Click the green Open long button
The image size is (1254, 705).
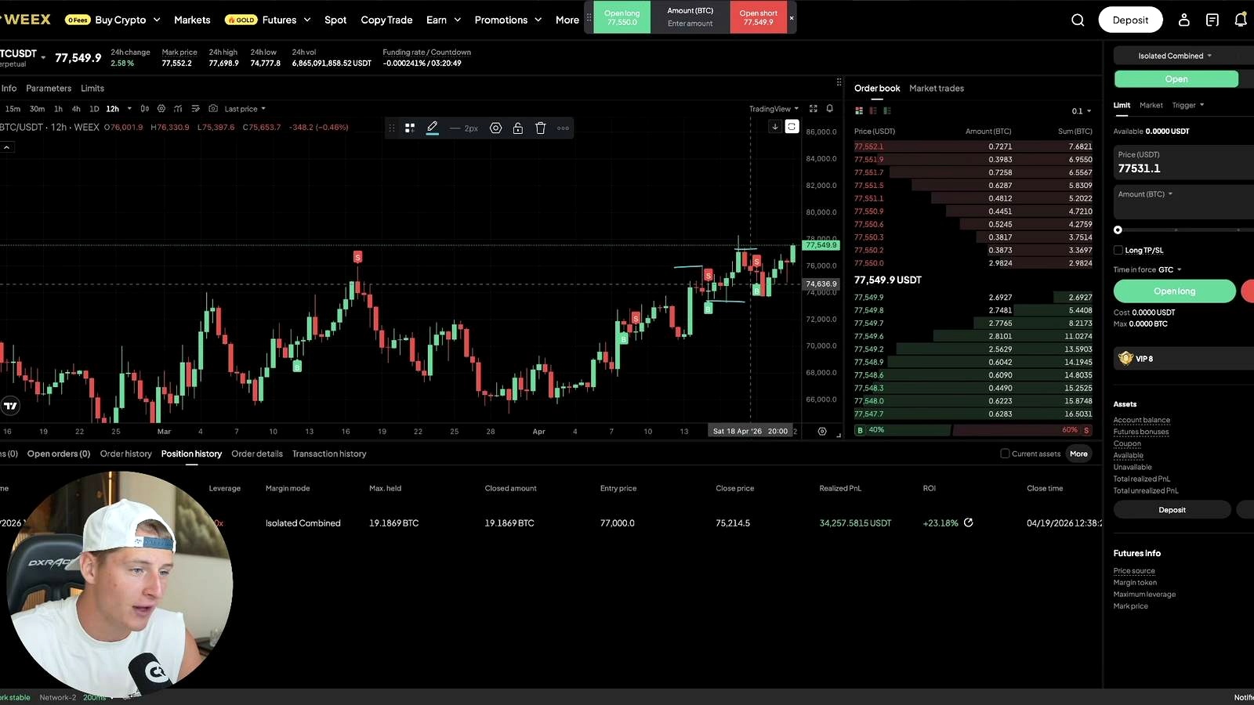(x=1174, y=291)
